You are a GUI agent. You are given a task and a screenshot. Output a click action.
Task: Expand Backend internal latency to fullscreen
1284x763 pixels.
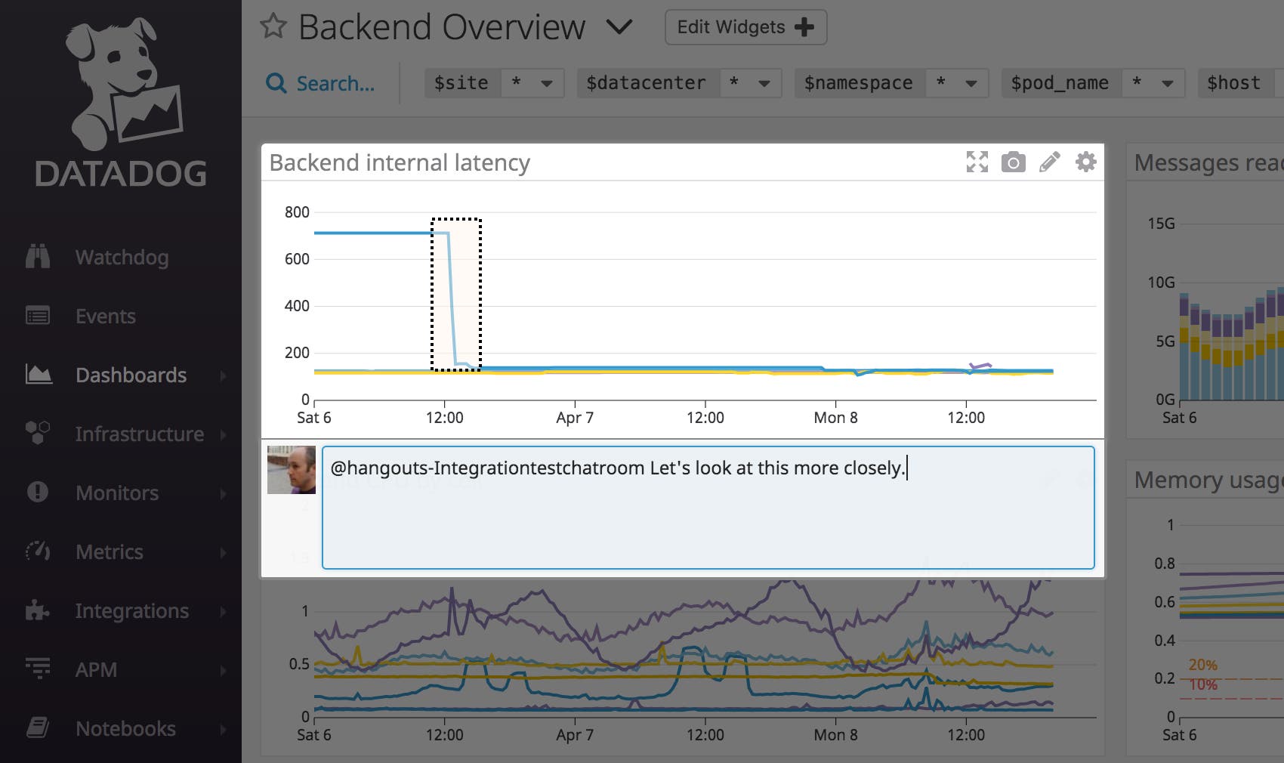click(977, 162)
